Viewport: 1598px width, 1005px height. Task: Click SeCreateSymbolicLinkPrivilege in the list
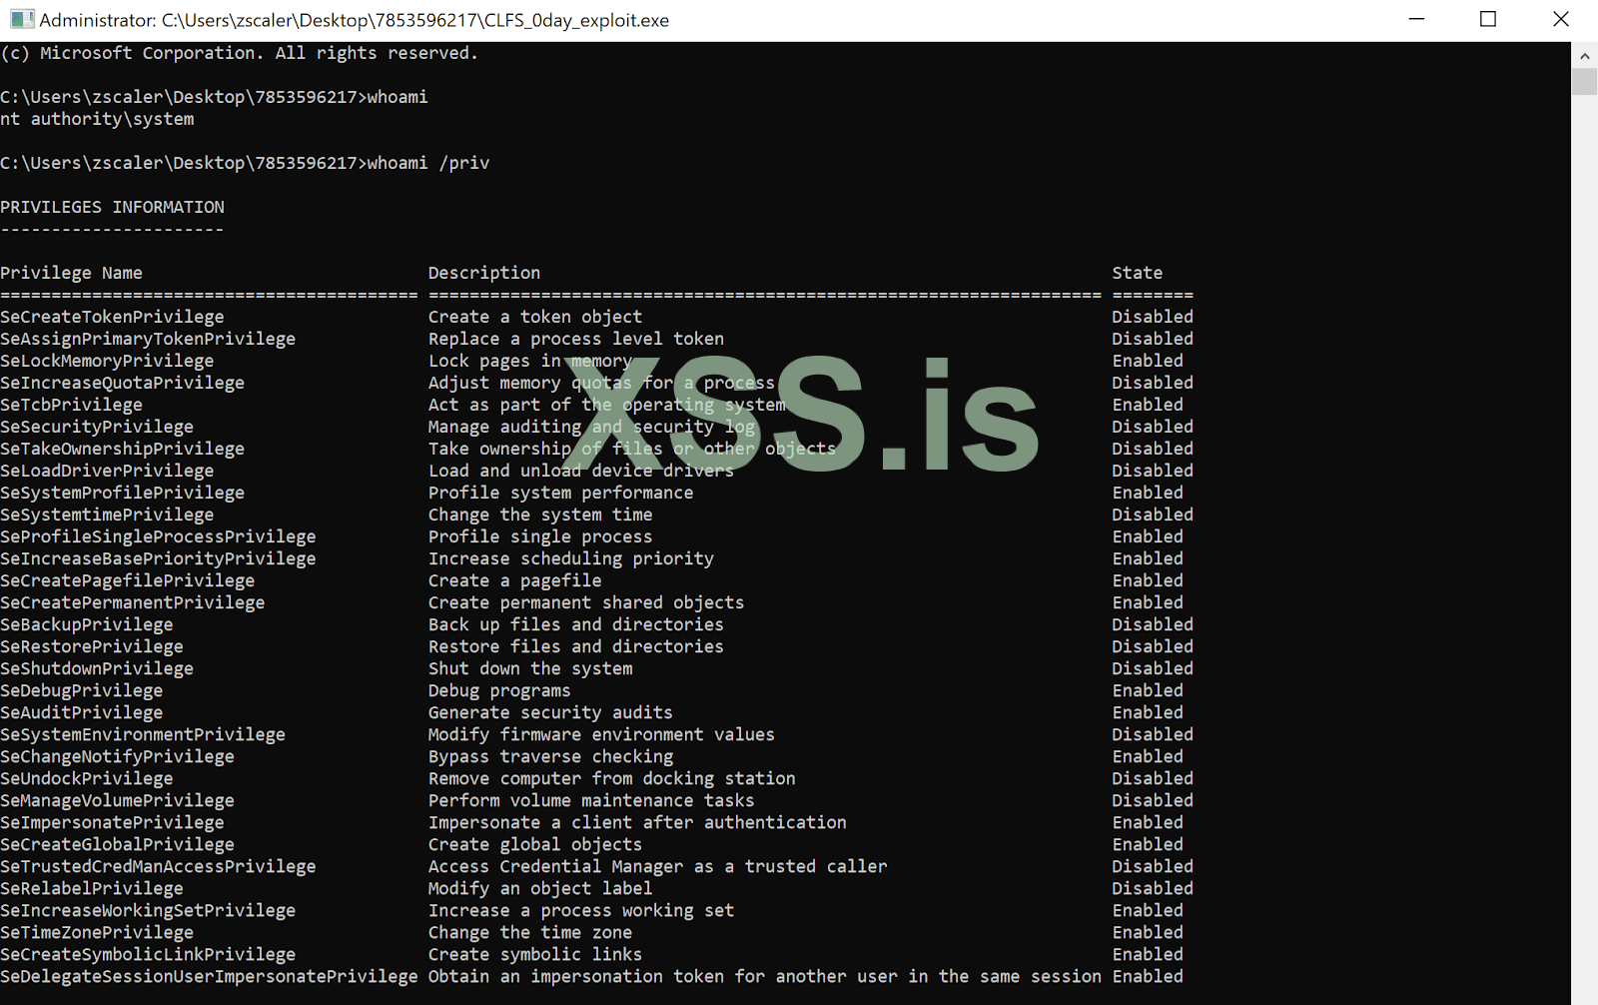click(x=148, y=954)
